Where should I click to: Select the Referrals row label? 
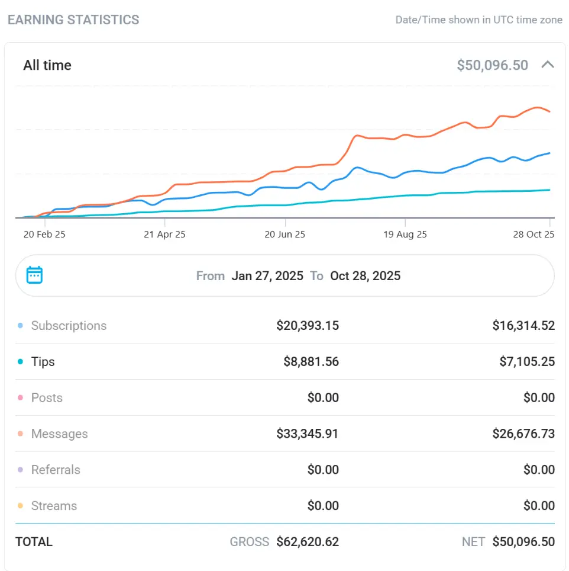(56, 470)
